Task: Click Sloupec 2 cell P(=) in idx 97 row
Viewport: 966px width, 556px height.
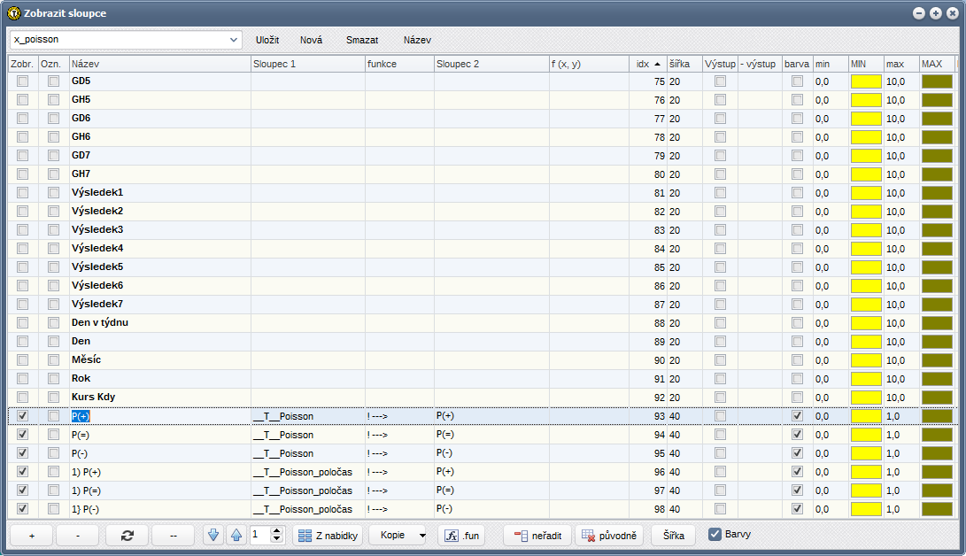Action: point(491,490)
